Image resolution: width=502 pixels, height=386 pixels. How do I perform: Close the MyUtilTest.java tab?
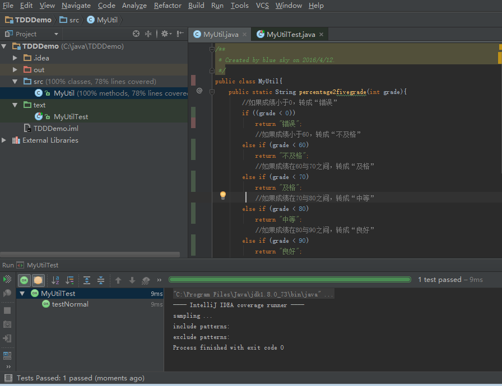[x=321, y=35]
